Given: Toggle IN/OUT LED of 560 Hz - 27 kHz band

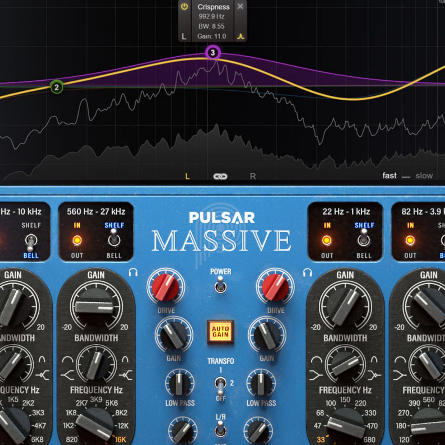Looking at the screenshot, I should pyautogui.click(x=77, y=240).
